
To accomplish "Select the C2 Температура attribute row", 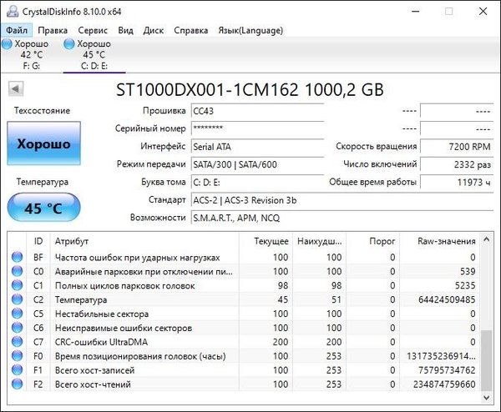I will [244, 299].
